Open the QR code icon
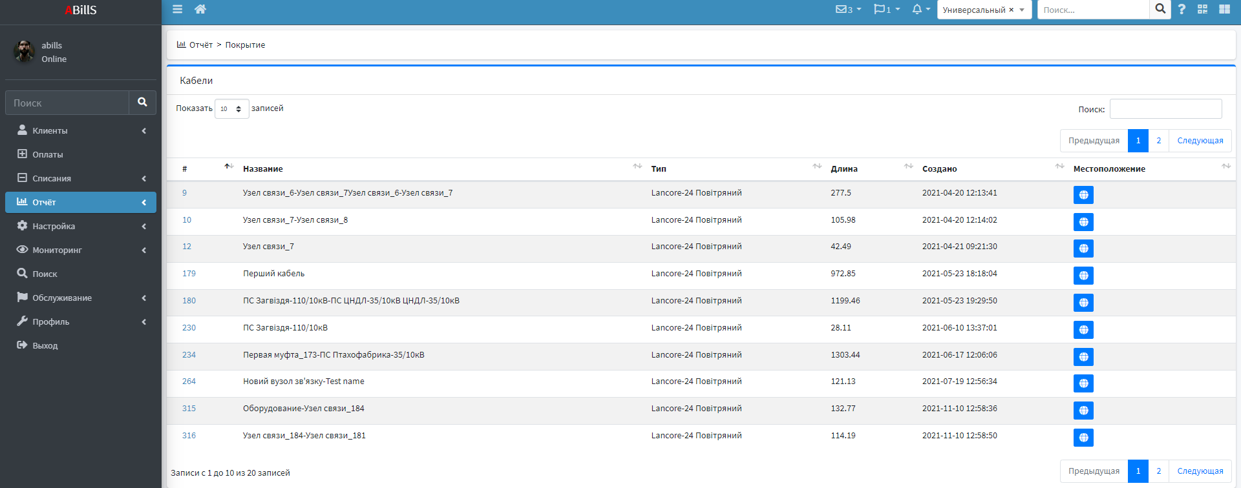 pyautogui.click(x=1202, y=10)
